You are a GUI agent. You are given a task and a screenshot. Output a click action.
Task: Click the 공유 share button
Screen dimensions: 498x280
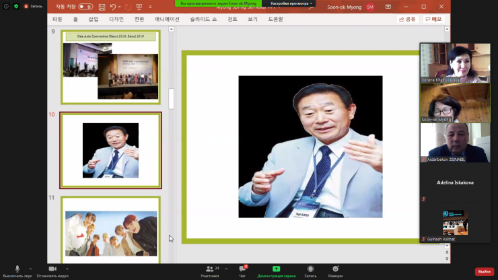(407, 20)
